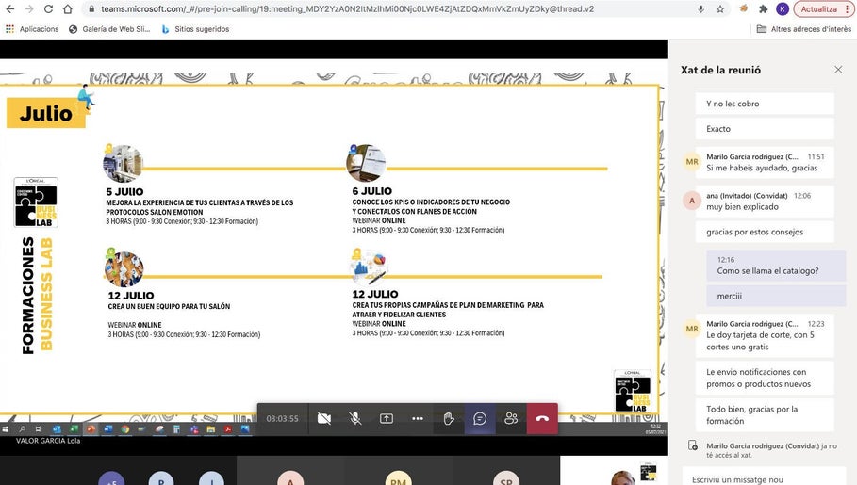Open Sitios sugeridos bookmark
Image resolution: width=857 pixels, height=485 pixels.
point(195,29)
